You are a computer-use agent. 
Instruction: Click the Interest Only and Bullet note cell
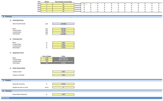click(x=63, y=61)
